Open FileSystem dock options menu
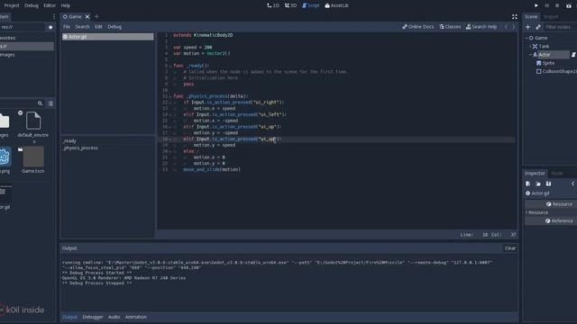The width and height of the screenshot is (577, 324). coord(54,16)
